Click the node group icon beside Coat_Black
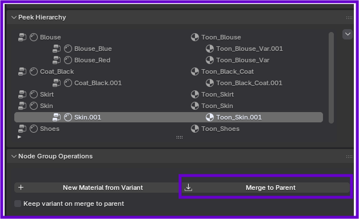Image resolution: width=359 pixels, height=219 pixels. (x=22, y=71)
